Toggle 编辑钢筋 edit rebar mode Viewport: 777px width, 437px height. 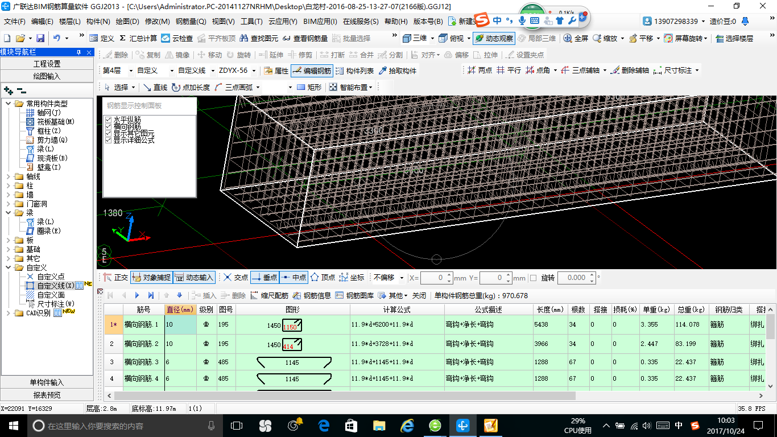(x=312, y=71)
